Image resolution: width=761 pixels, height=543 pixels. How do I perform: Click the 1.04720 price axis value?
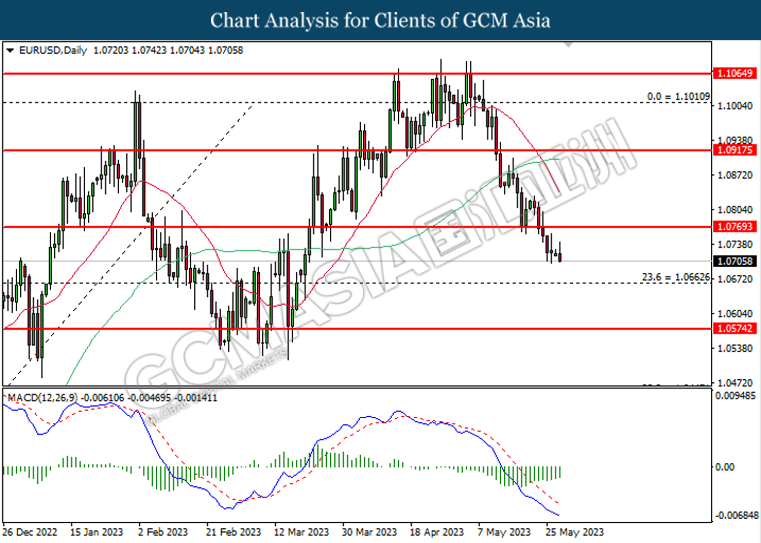click(735, 383)
